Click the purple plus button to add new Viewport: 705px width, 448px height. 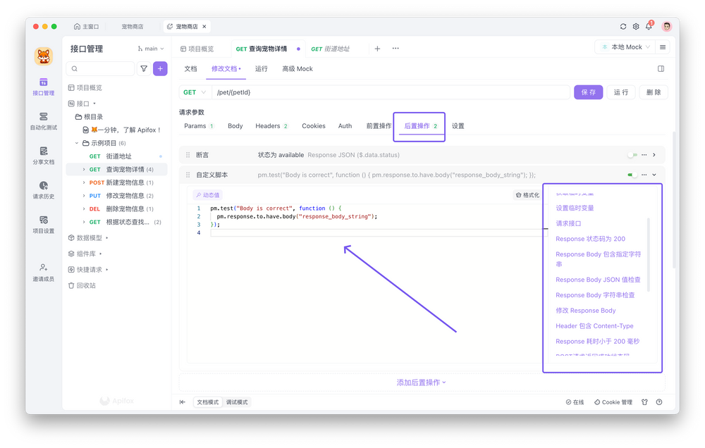coord(161,69)
